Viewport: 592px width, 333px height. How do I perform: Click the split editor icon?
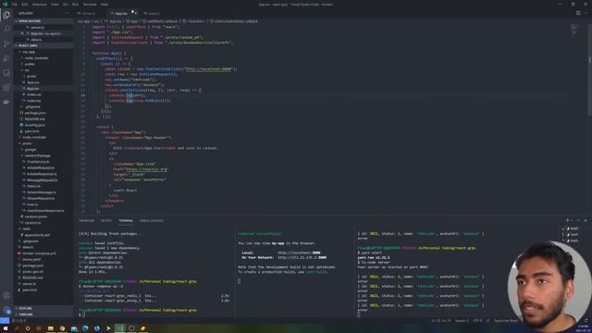point(578,13)
